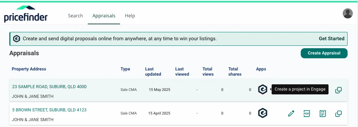Viewport: 358px width, 127px height.
Task: Open 23 SAMPLE ROAD, SUBURB, QLD 4000 link
Action: (x=49, y=87)
